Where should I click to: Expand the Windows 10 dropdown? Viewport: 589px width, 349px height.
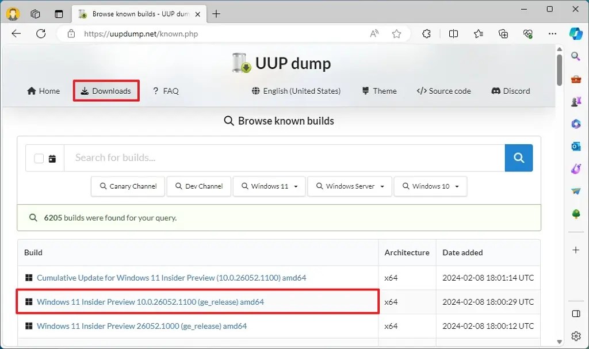click(430, 186)
